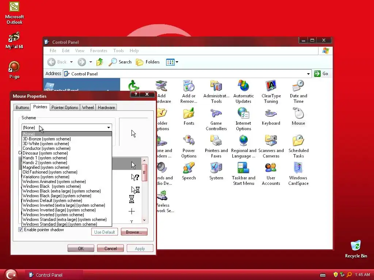Image resolution: width=374 pixels, height=280 pixels.
Task: Open the Automatic Updates icon
Action: pos(243,92)
